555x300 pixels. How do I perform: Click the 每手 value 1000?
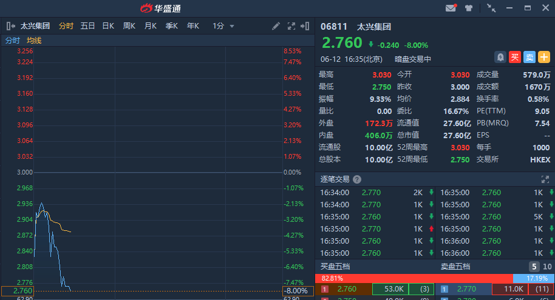point(541,147)
